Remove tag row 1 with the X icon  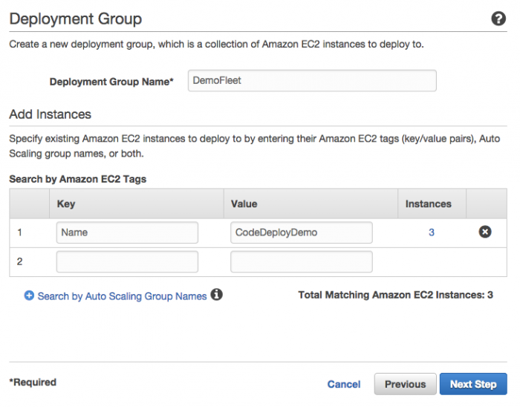click(x=485, y=232)
